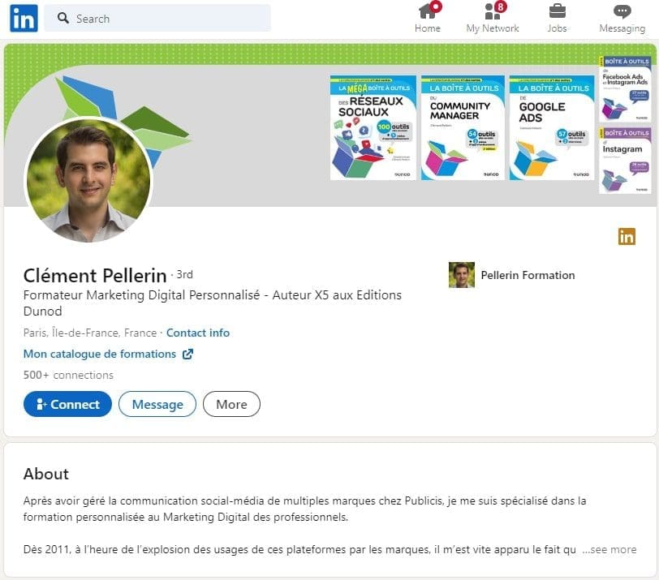Click the Google Ads book cover banner
Viewport: 659px width, 580px height.
pos(552,127)
